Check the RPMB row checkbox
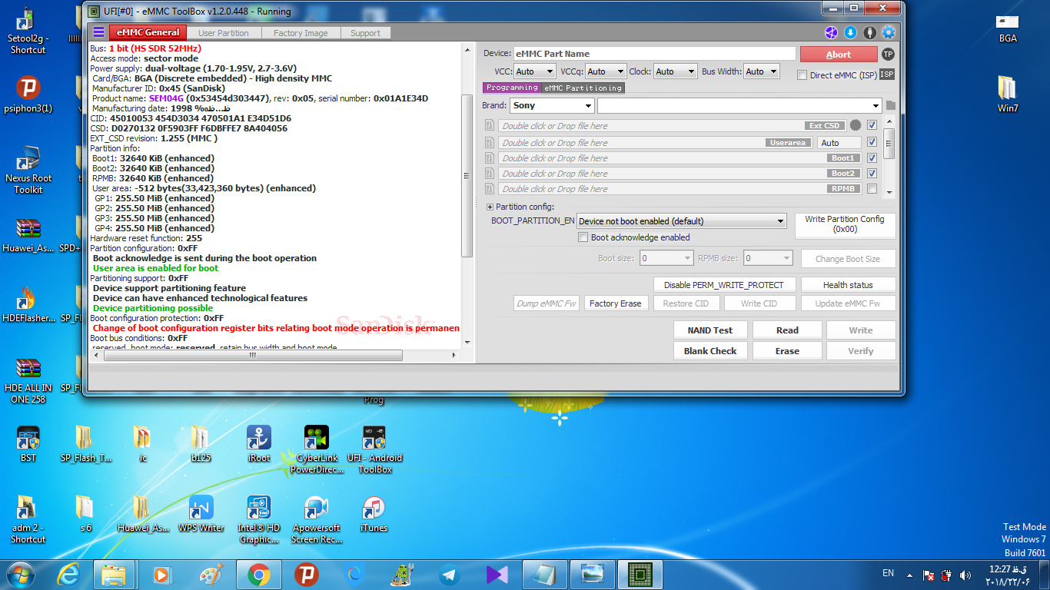This screenshot has height=590, width=1050. pyautogui.click(x=872, y=188)
